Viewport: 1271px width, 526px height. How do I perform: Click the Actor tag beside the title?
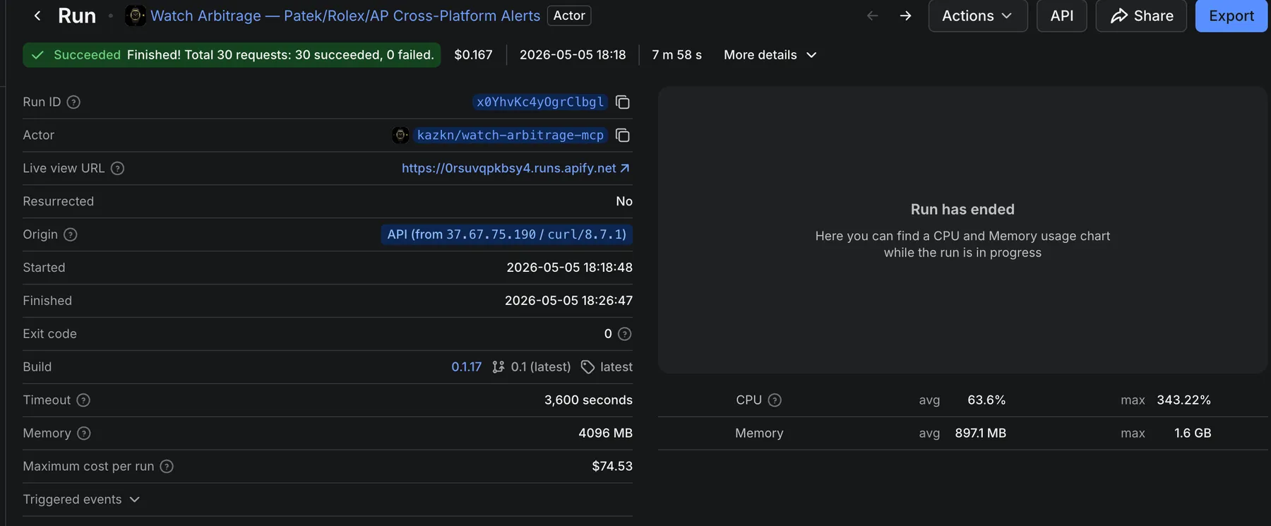click(569, 16)
